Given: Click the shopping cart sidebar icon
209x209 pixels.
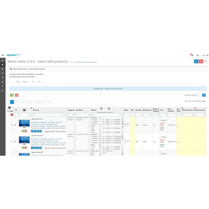Looking at the screenshot, I should coord(3,73).
